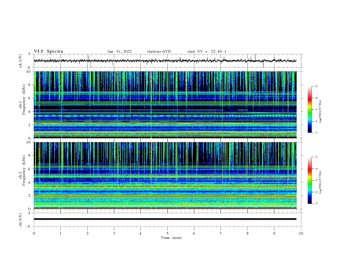
Task: Click the time axis tick "9"
Action: click(x=274, y=233)
